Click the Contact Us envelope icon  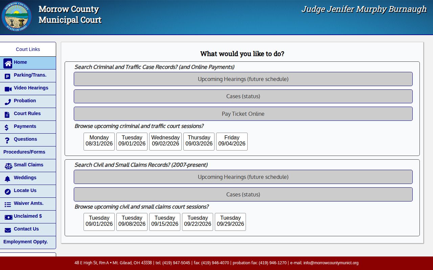(8, 230)
